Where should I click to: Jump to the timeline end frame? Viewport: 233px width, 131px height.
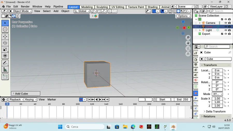coord(107,99)
